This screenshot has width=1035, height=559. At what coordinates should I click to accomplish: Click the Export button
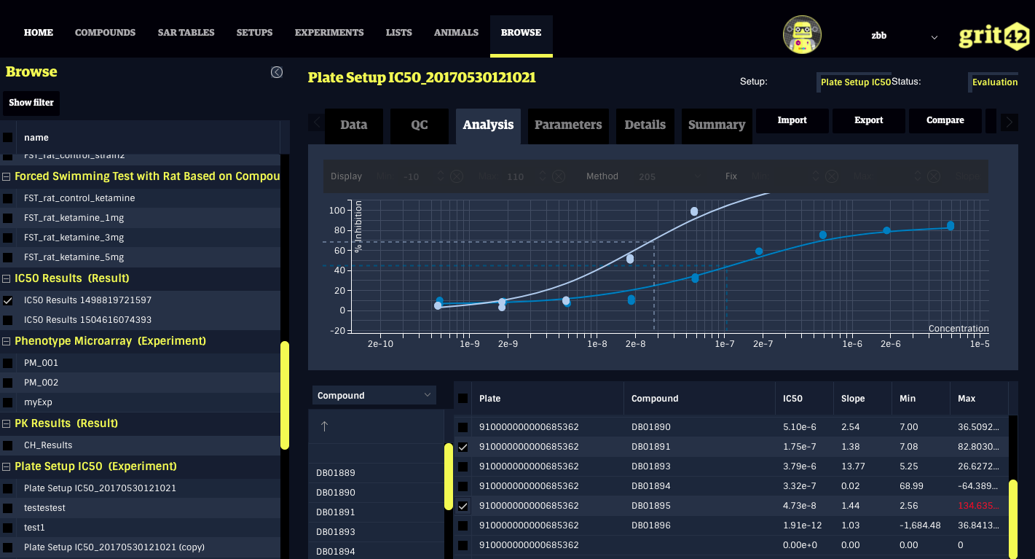point(868,120)
